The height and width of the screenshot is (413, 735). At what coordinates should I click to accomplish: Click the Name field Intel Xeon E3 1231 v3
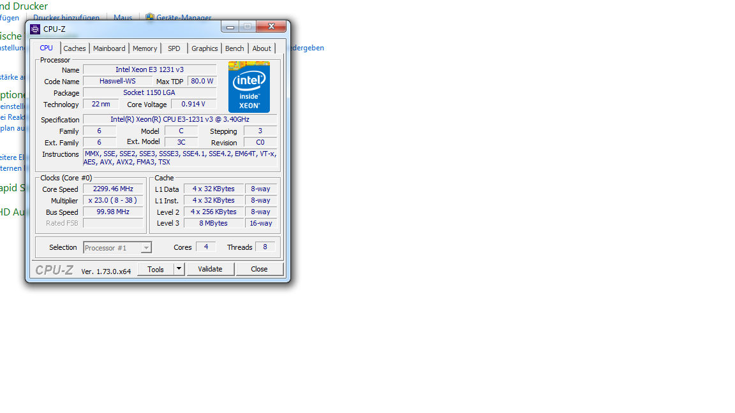[149, 69]
